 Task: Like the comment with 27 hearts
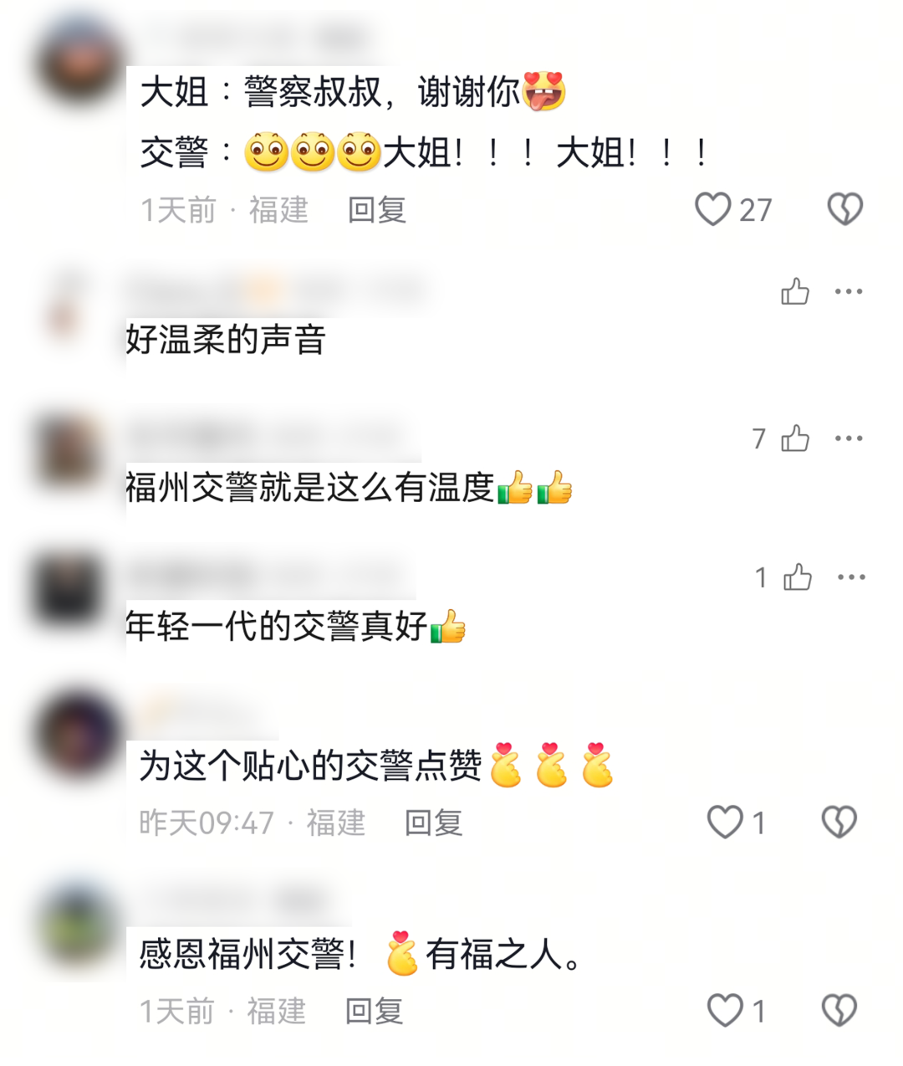click(713, 209)
